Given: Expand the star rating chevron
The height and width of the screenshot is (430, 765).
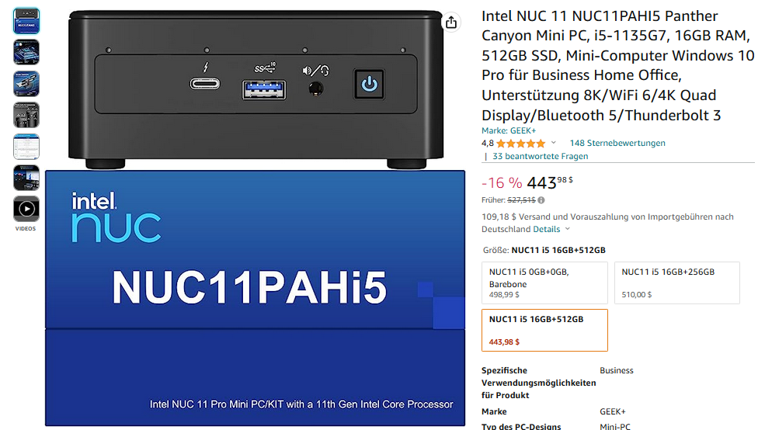Looking at the screenshot, I should coord(553,143).
